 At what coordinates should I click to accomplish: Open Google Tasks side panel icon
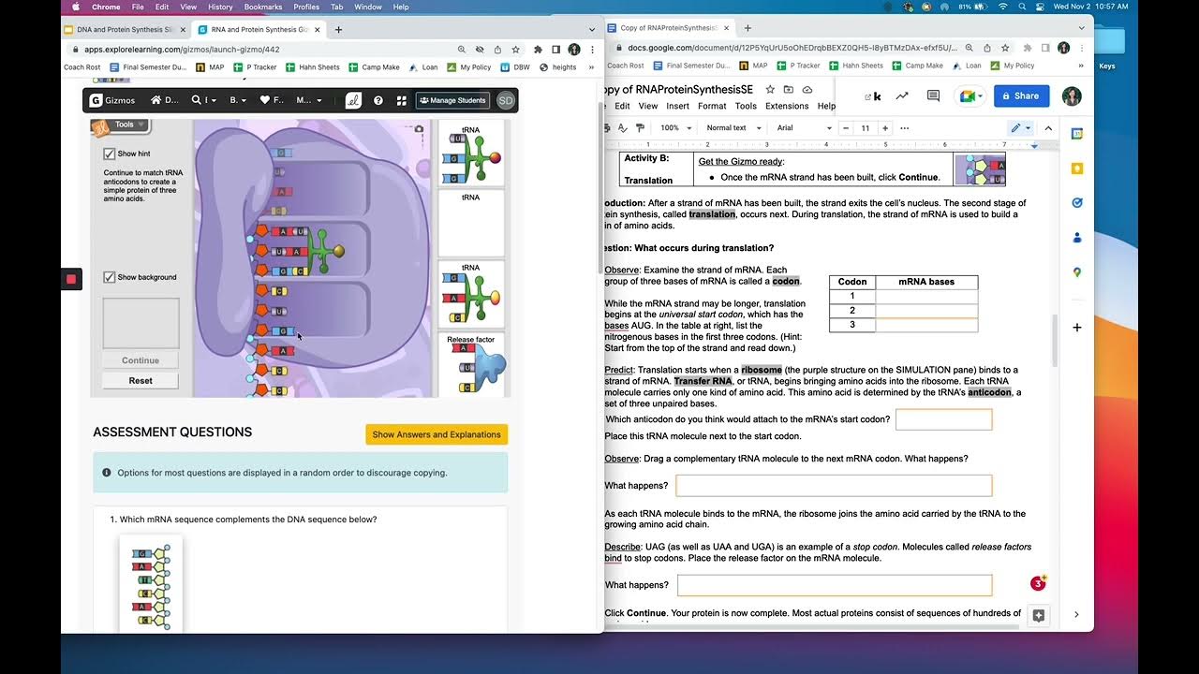1076,202
